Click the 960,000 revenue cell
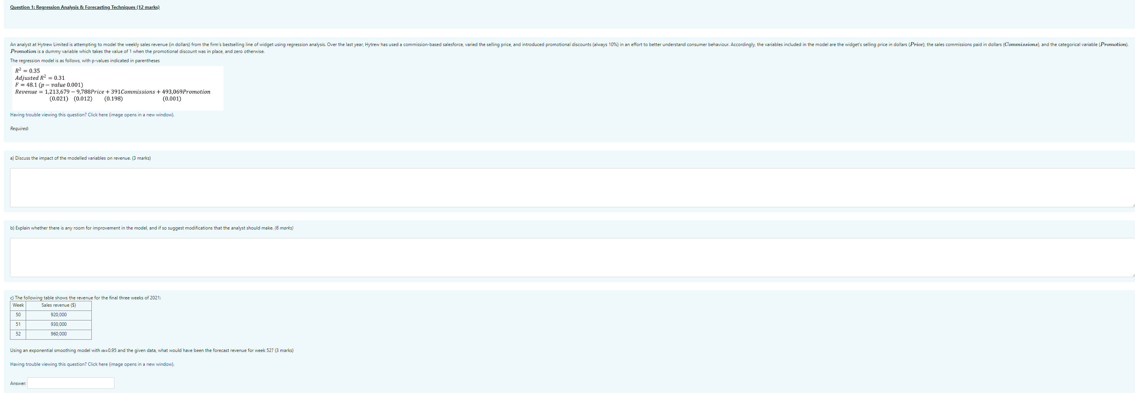The width and height of the screenshot is (1135, 393). 59,334
